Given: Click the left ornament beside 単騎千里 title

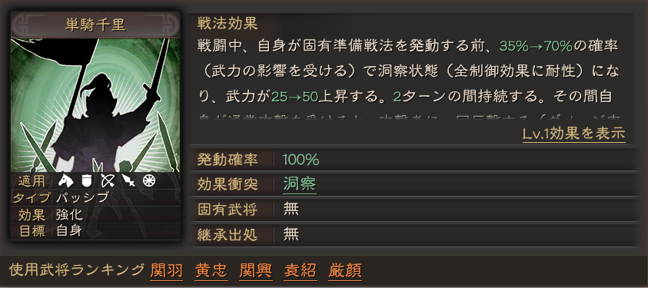Looking at the screenshot, I should click(x=25, y=25).
